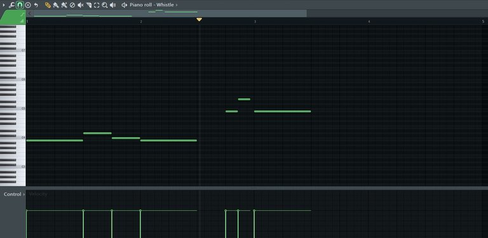This screenshot has height=238, width=488.
Task: Open the piano roll menu arrow
Action: pyautogui.click(x=4, y=5)
